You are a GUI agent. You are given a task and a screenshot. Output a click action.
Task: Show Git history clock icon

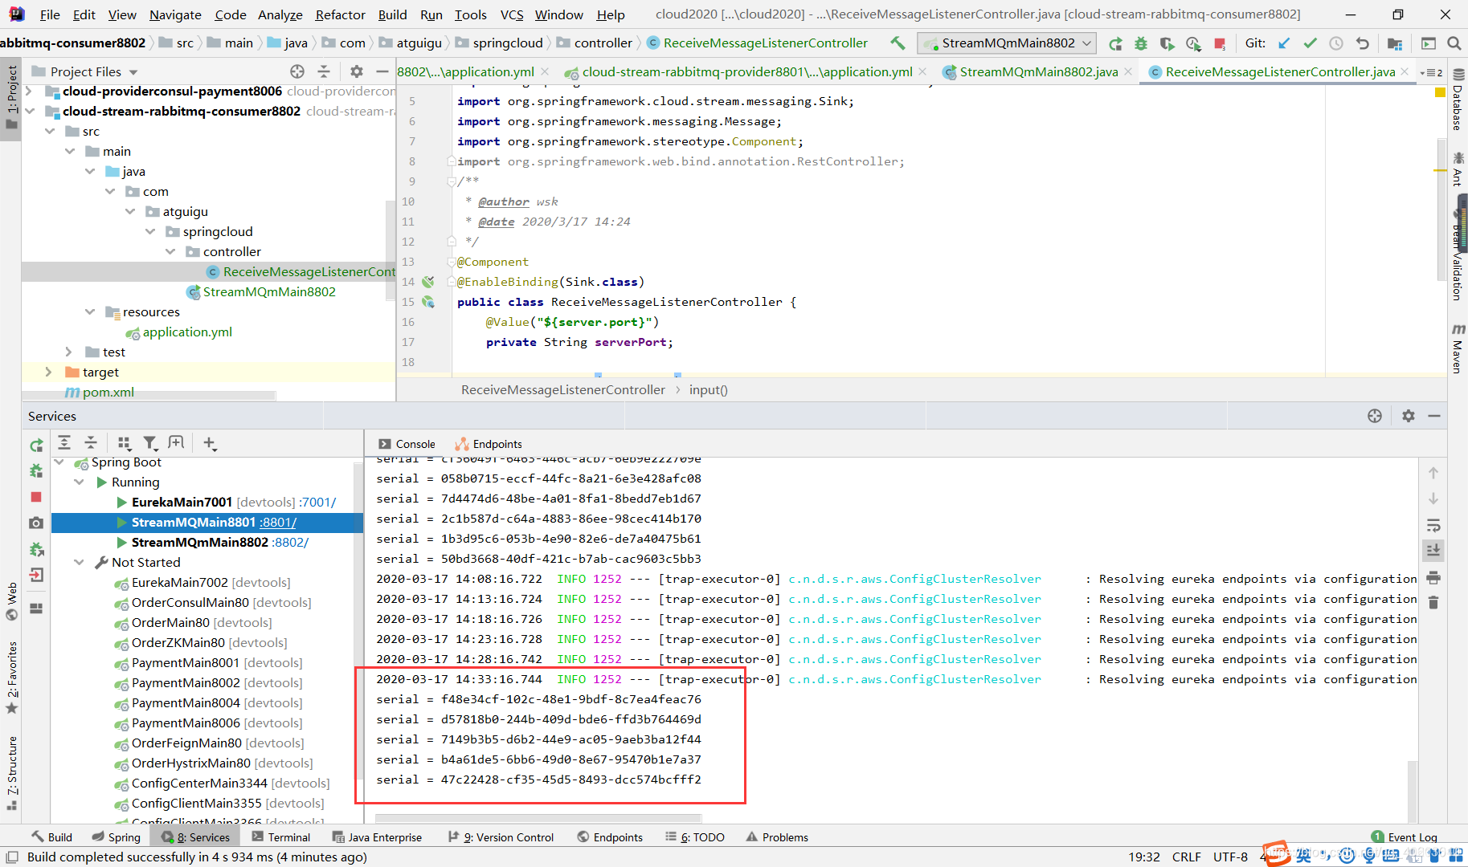tap(1335, 43)
